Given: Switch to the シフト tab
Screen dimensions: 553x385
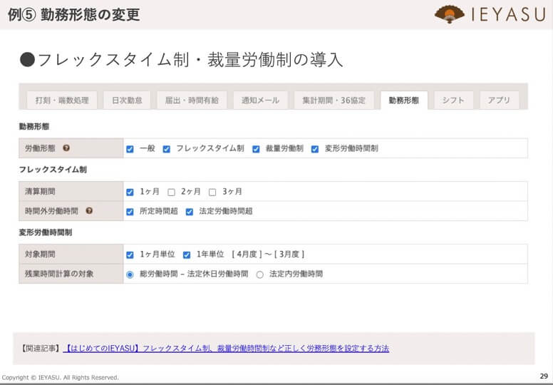Looking at the screenshot, I should (x=453, y=101).
